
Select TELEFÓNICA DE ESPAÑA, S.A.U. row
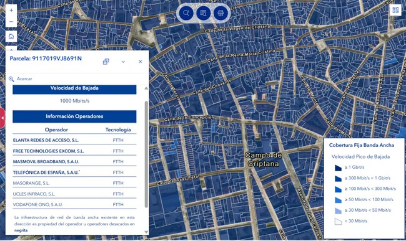74,172
